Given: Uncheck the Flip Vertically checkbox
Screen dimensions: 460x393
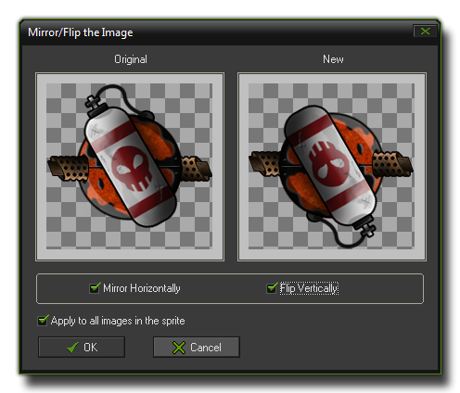Looking at the screenshot, I should [x=272, y=288].
